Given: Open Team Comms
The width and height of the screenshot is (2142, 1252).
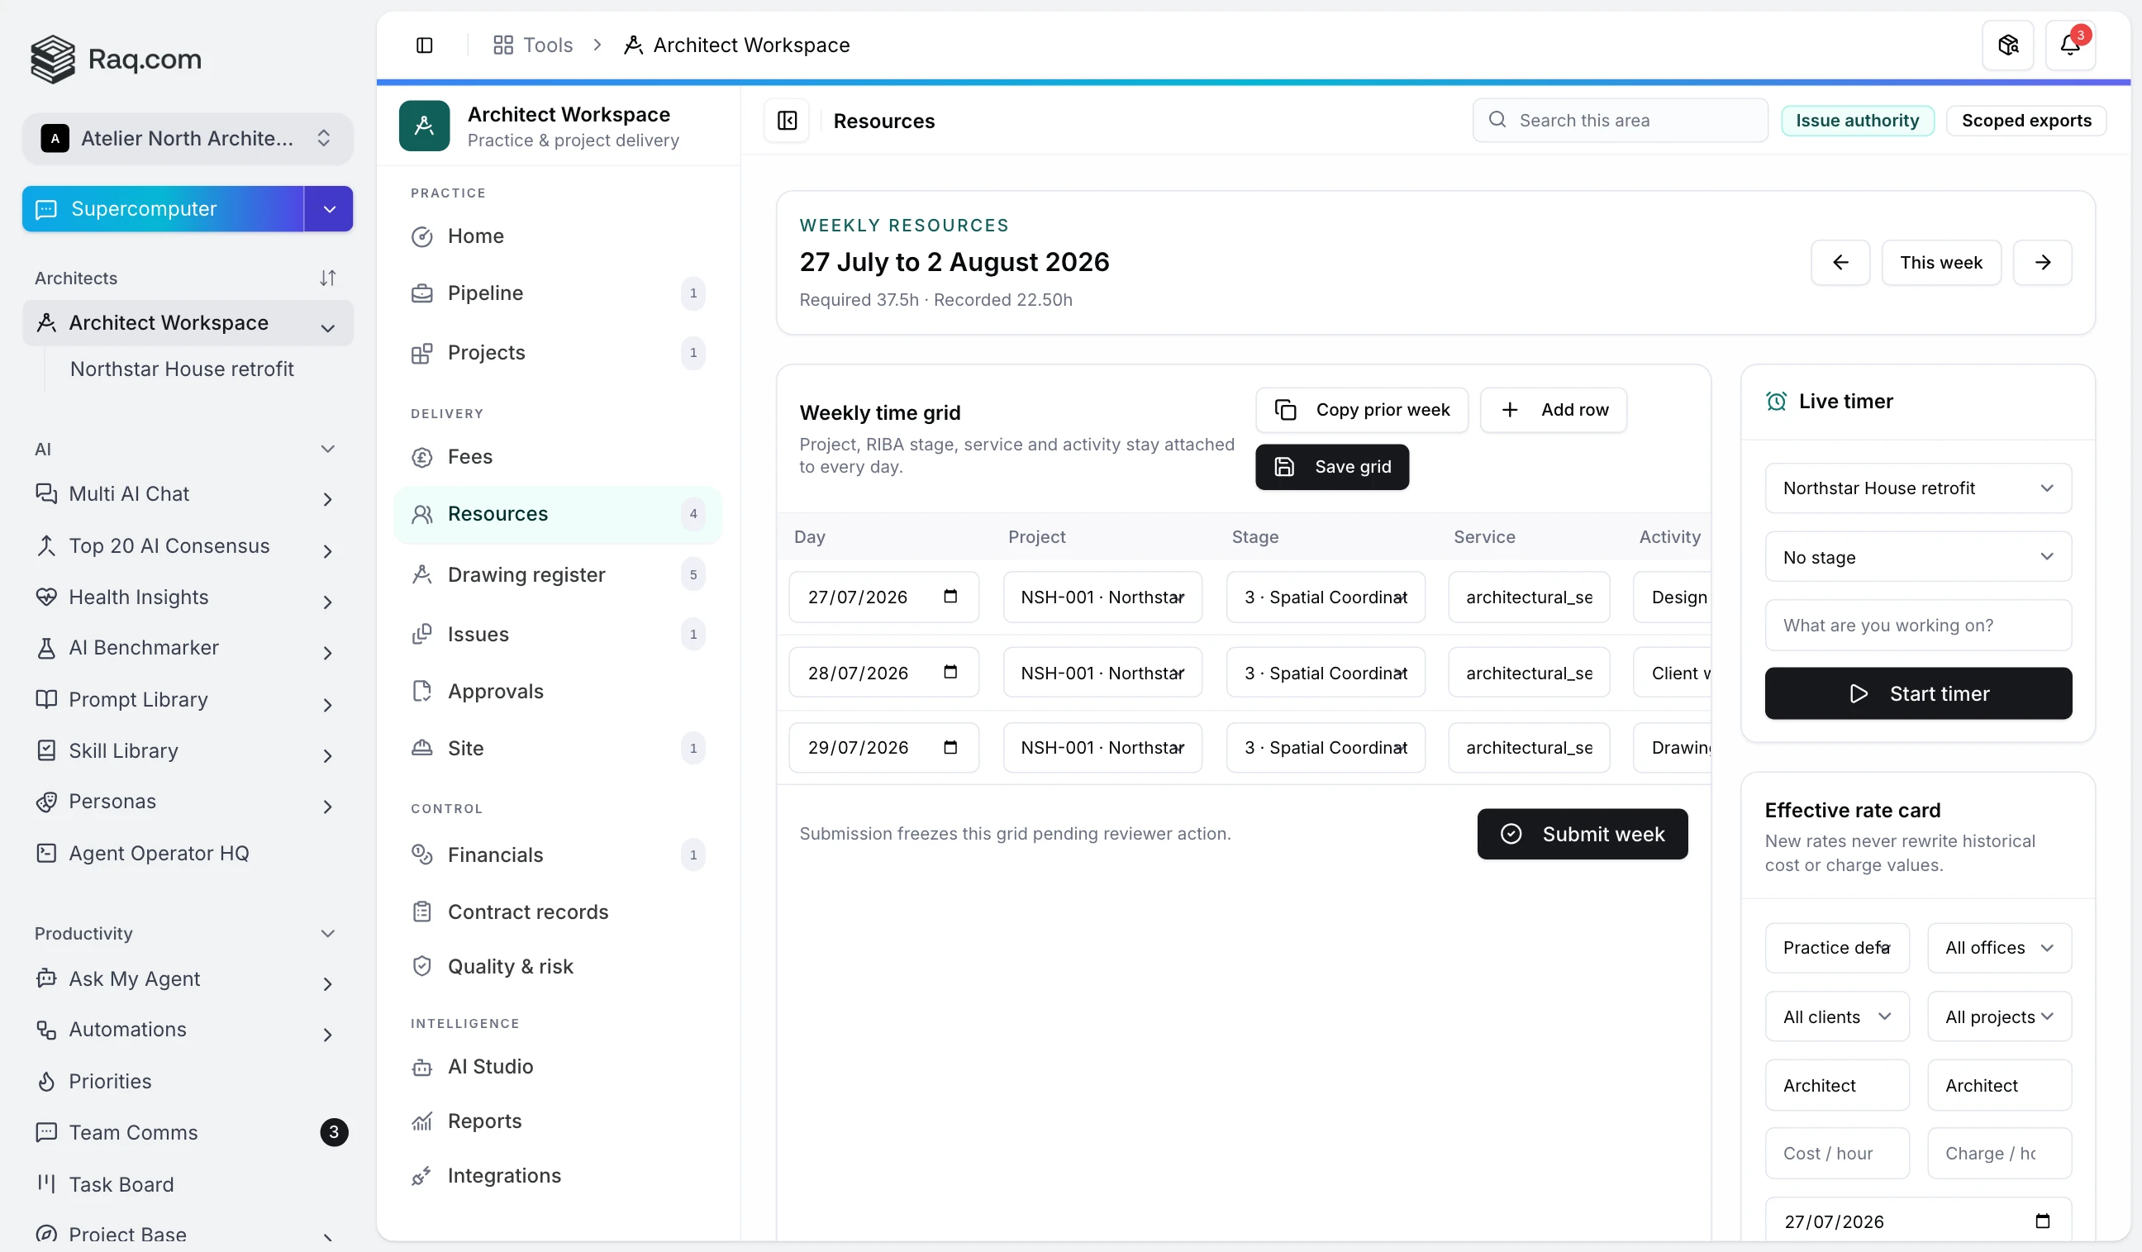Looking at the screenshot, I should 187,1132.
